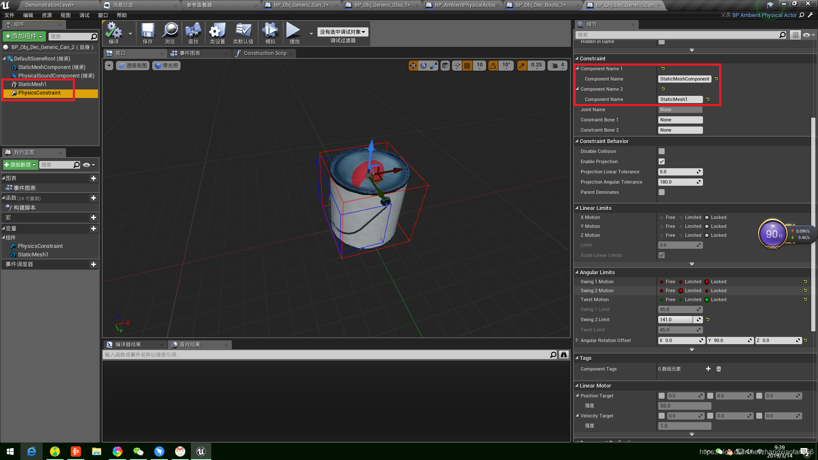
Task: Click the Compile (编译) toolbar icon
Action: coord(114,31)
